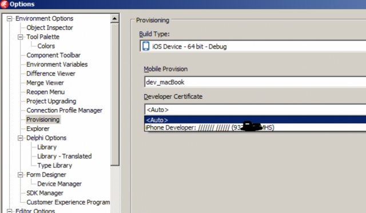366x213 pixels.
Task: Open the Reopen Menu options
Action: 46,92
